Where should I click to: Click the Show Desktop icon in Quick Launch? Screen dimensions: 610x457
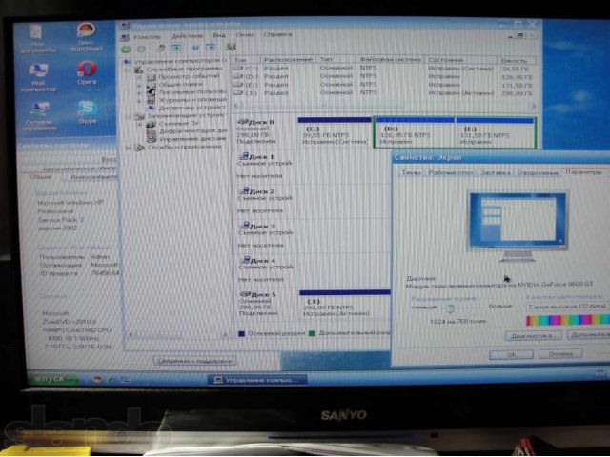125,379
